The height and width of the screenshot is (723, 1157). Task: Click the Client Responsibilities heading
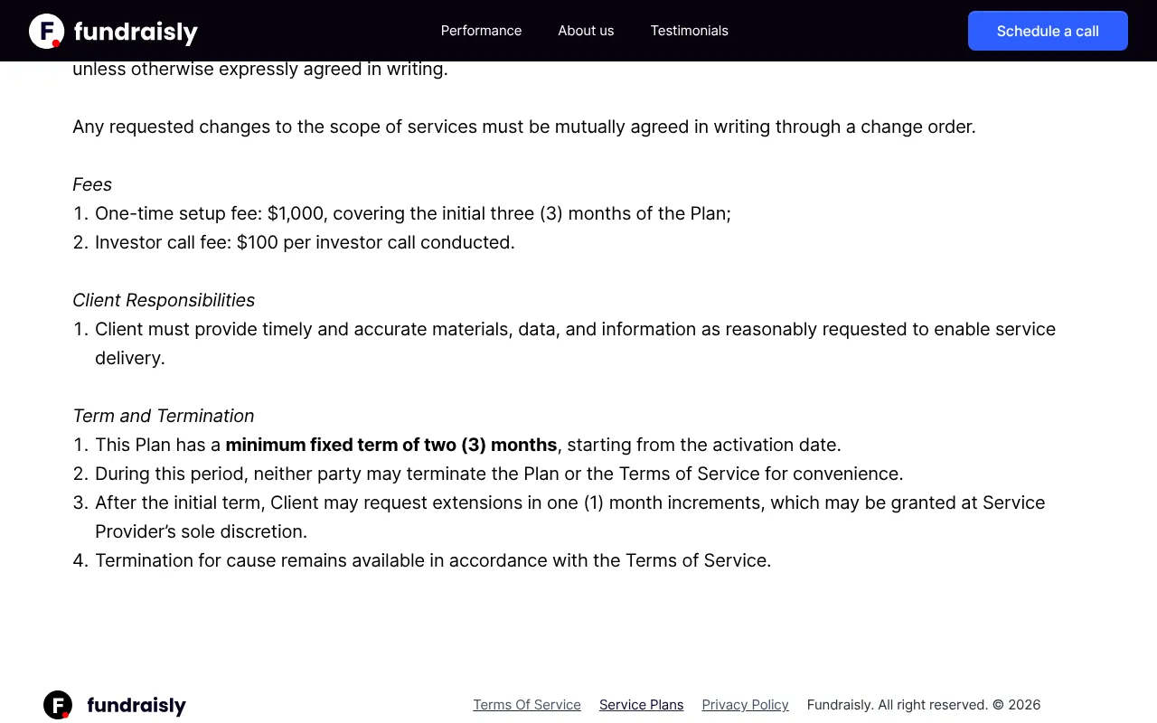pyautogui.click(x=164, y=300)
